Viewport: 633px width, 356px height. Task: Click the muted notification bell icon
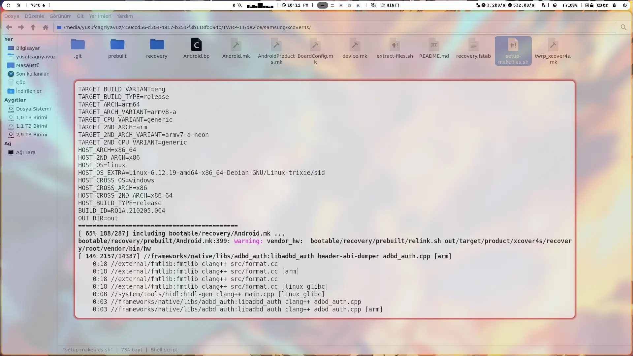click(x=240, y=5)
